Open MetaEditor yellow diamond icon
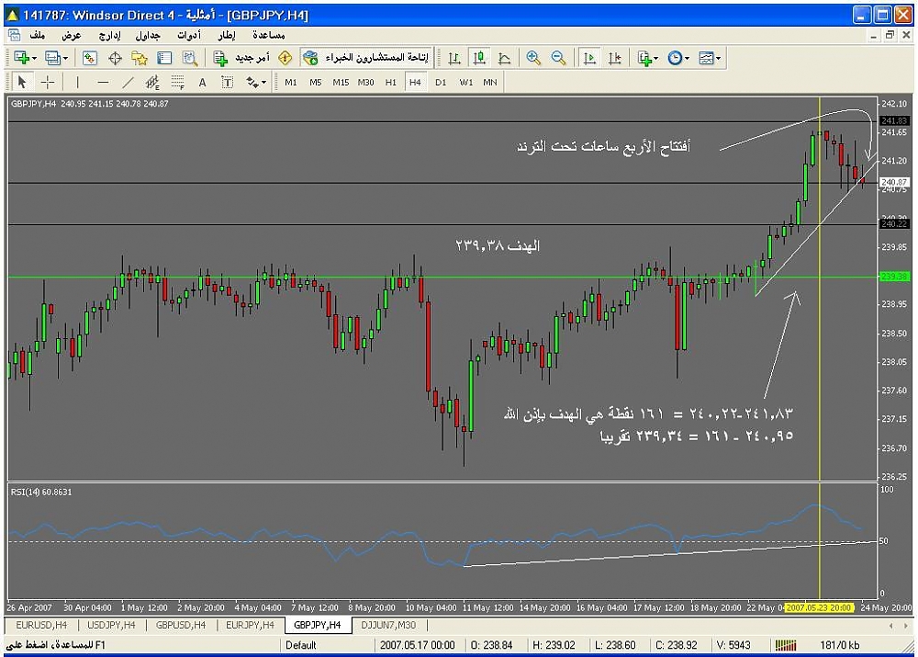The width and height of the screenshot is (918, 657). coord(285,58)
